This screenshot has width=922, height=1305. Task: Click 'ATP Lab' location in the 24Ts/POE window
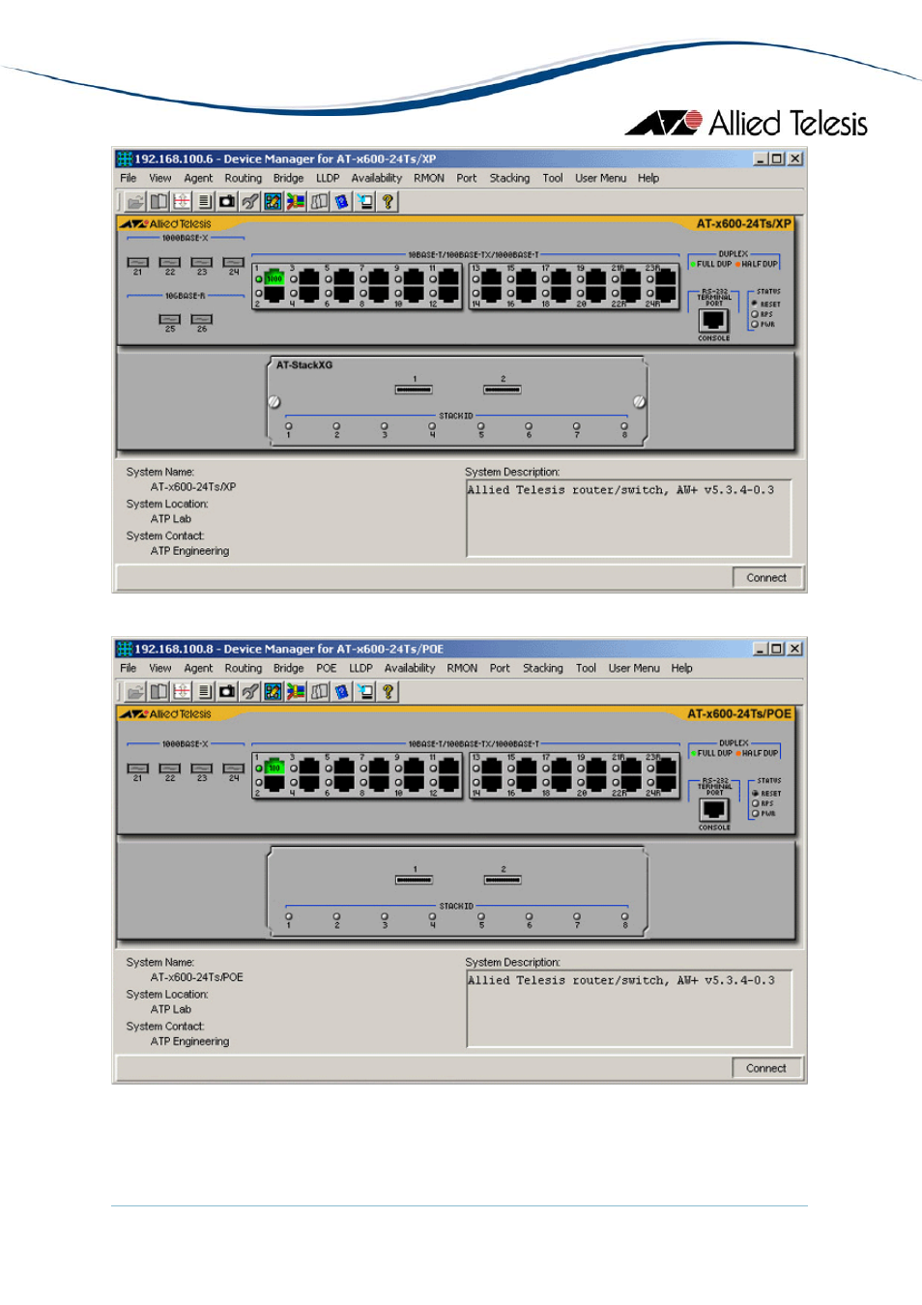tap(171, 1009)
